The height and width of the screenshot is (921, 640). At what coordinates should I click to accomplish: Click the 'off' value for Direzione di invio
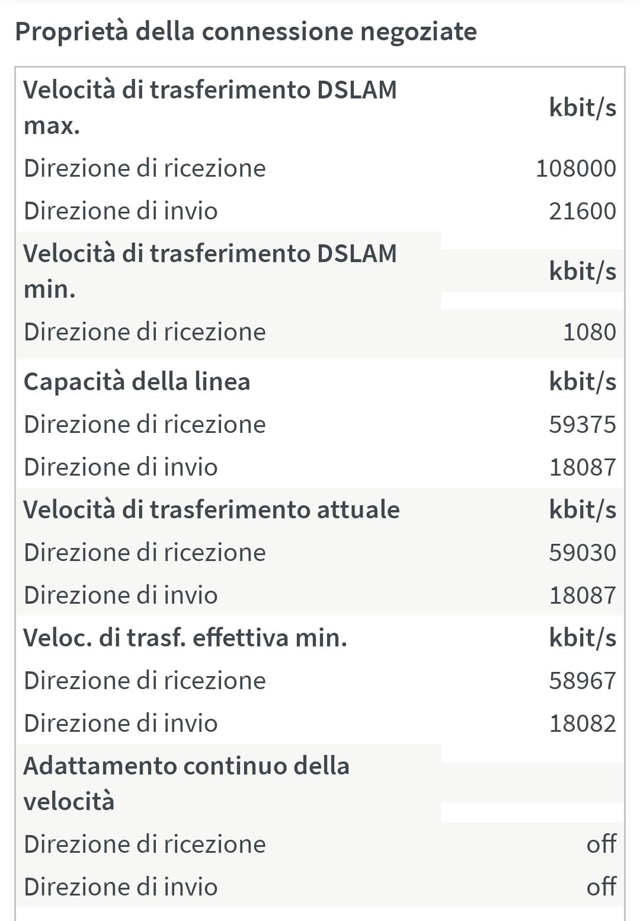[601, 887]
